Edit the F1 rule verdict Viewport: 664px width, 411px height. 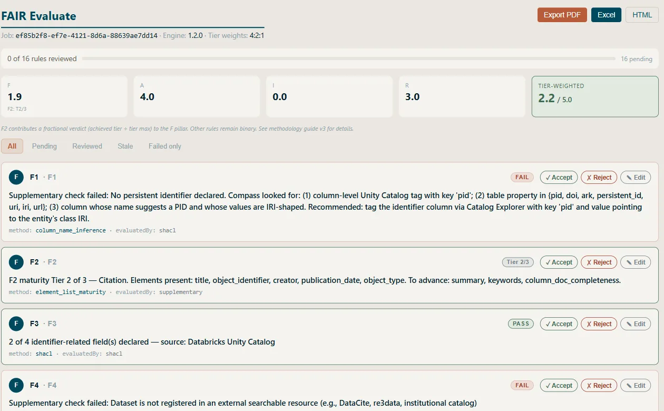tap(636, 178)
